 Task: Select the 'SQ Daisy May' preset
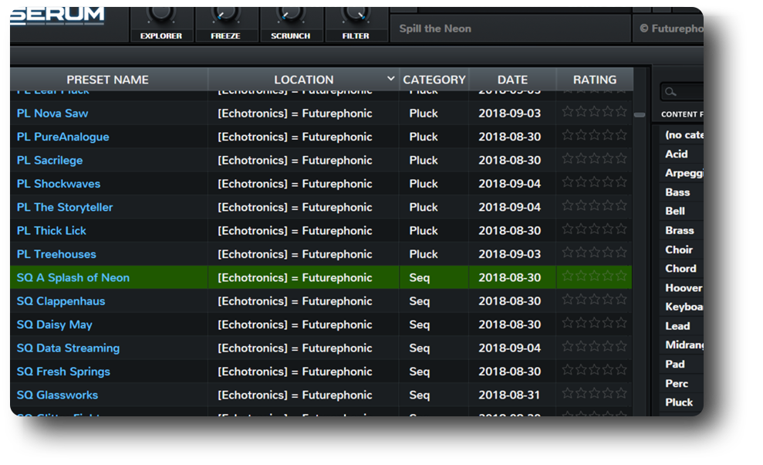(x=55, y=324)
